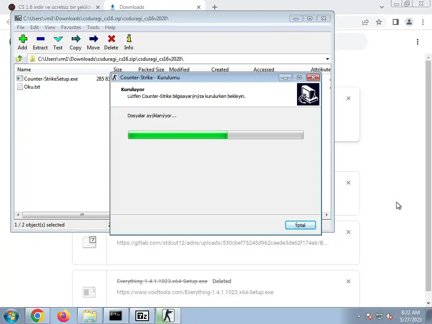432x324 pixels.
Task: Close the CS 1.6 indir tab
Action: tap(98, 7)
